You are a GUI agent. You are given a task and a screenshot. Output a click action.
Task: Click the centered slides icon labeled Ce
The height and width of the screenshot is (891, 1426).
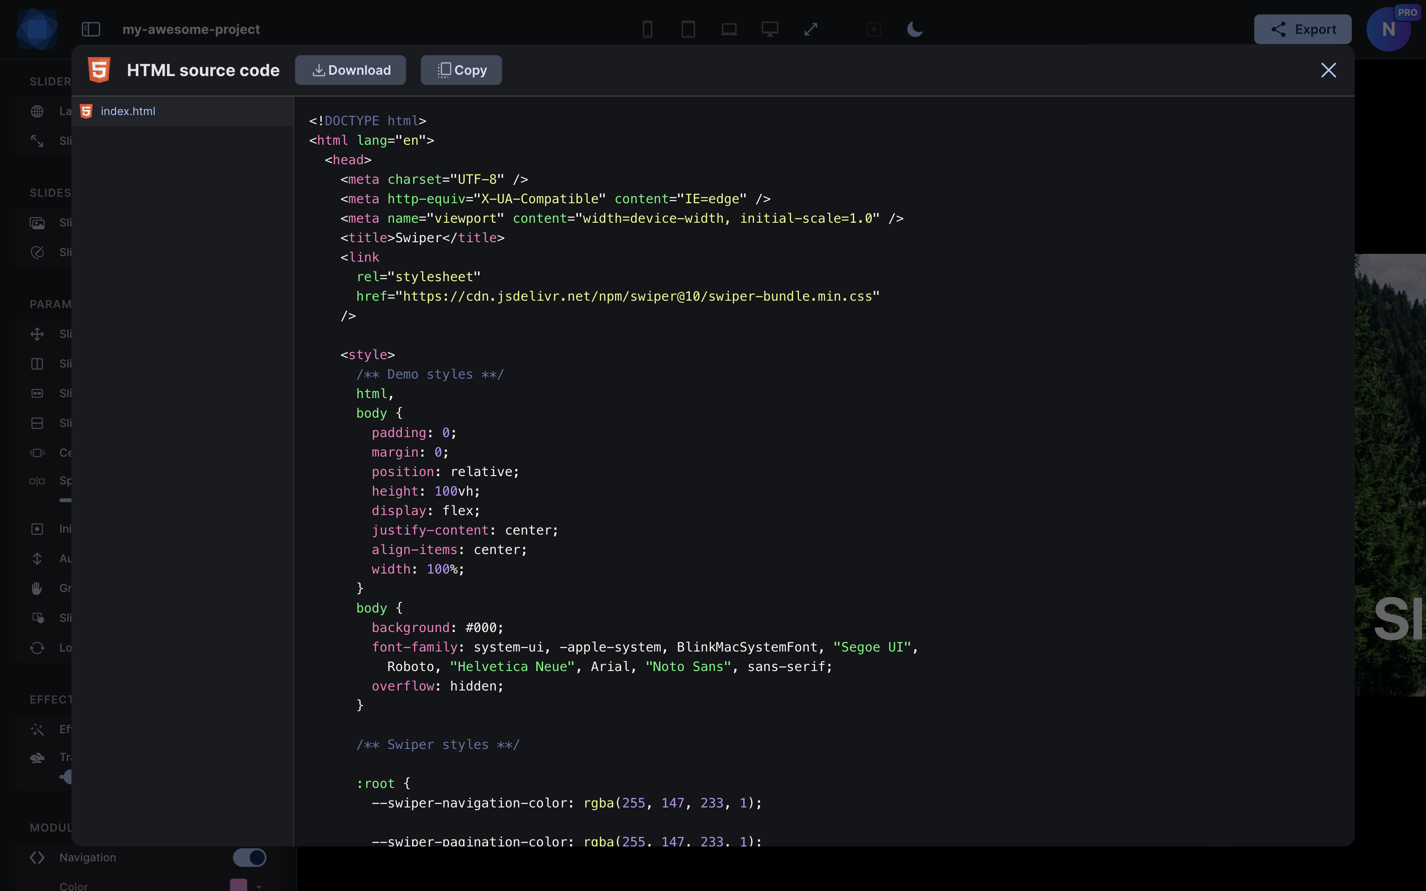pos(37,452)
